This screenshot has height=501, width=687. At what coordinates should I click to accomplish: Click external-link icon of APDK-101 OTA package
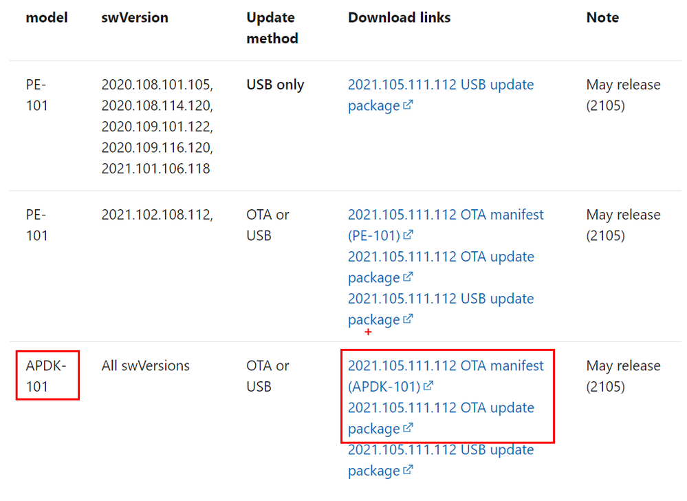[x=408, y=428]
